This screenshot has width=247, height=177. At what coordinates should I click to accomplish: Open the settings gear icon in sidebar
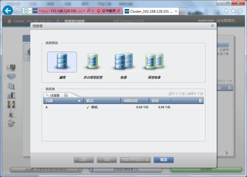(11, 123)
